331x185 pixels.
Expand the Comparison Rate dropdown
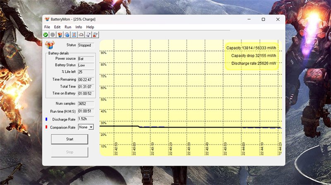coord(91,127)
